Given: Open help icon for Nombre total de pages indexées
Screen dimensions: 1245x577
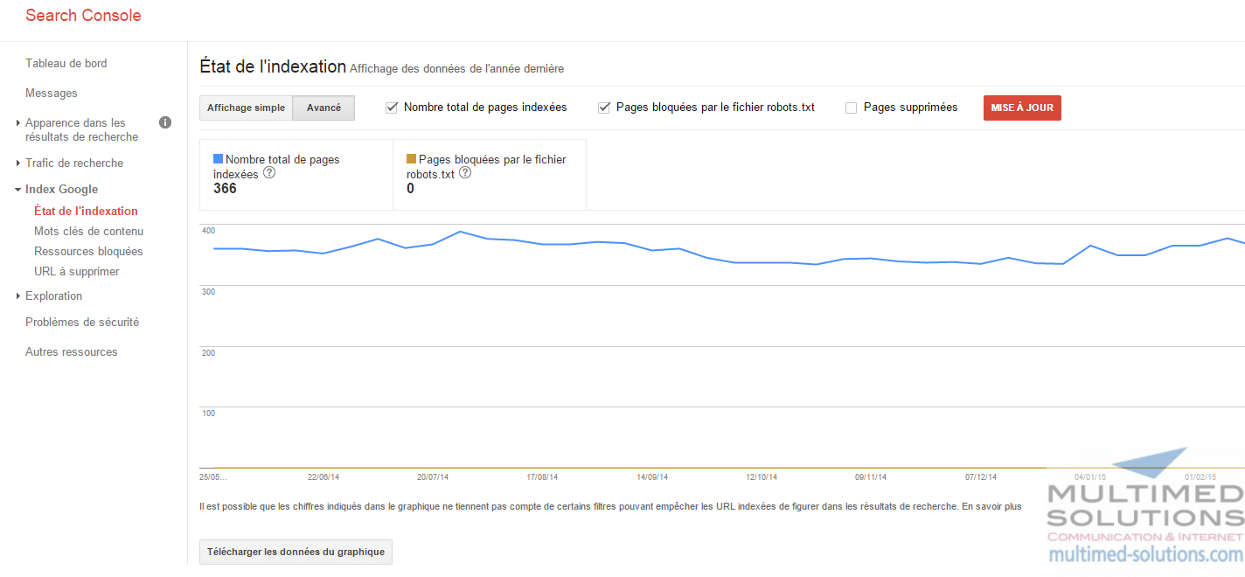Looking at the screenshot, I should 269,173.
